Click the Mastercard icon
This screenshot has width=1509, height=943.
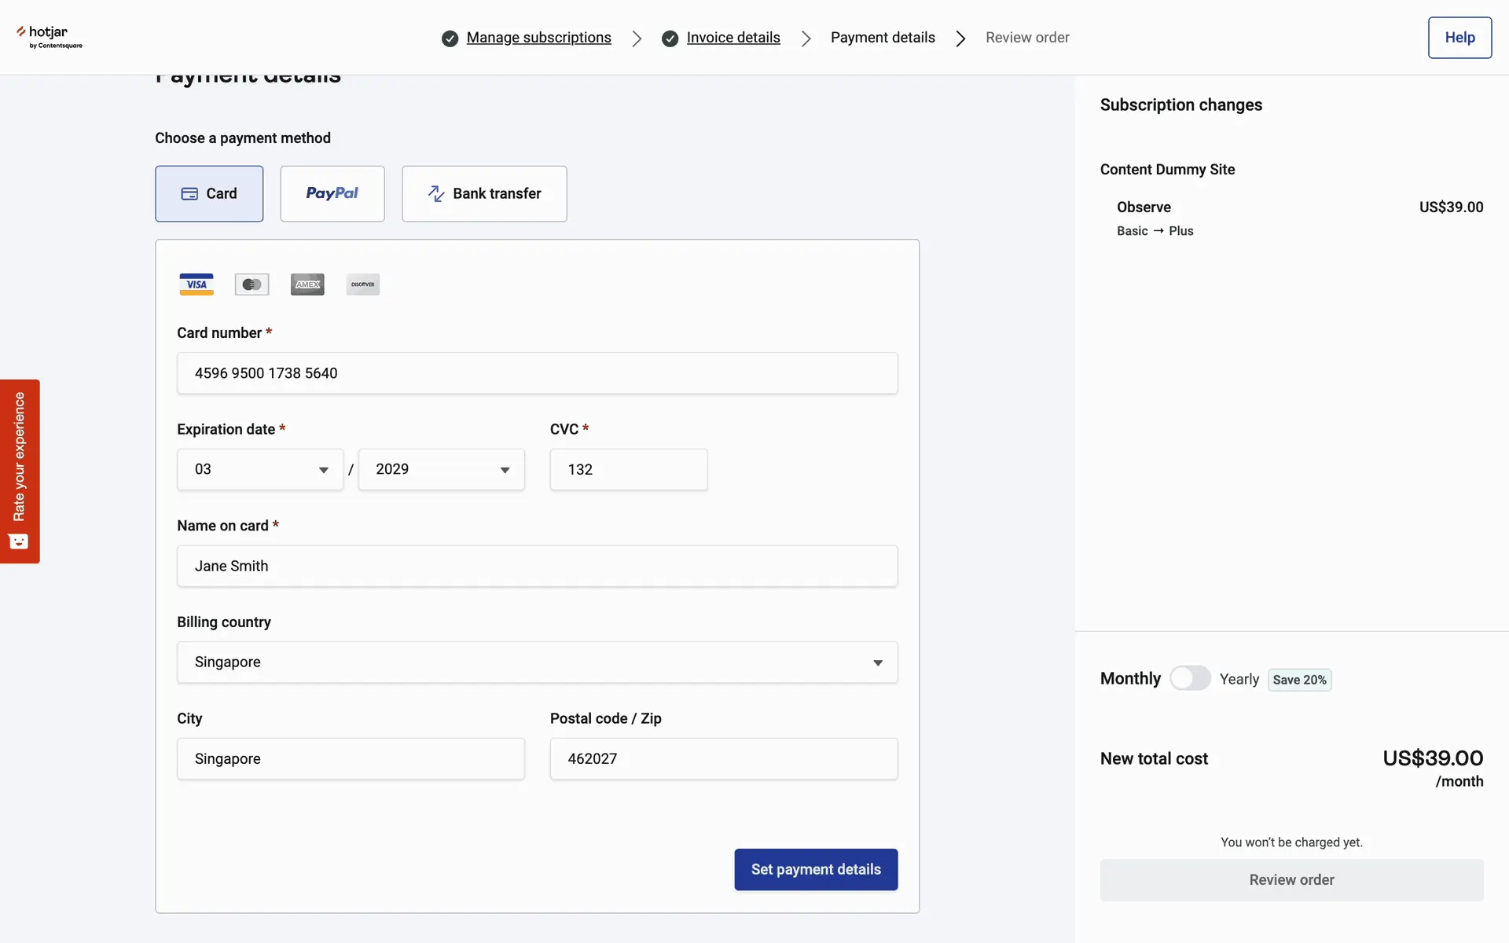pyautogui.click(x=251, y=284)
